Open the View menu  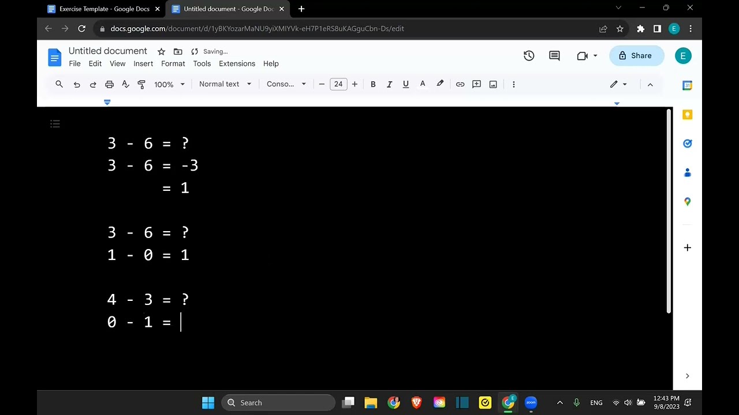tap(118, 64)
